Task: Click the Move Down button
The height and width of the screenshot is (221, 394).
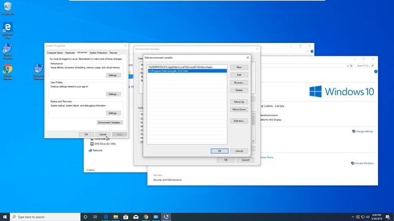Action: 239,109
